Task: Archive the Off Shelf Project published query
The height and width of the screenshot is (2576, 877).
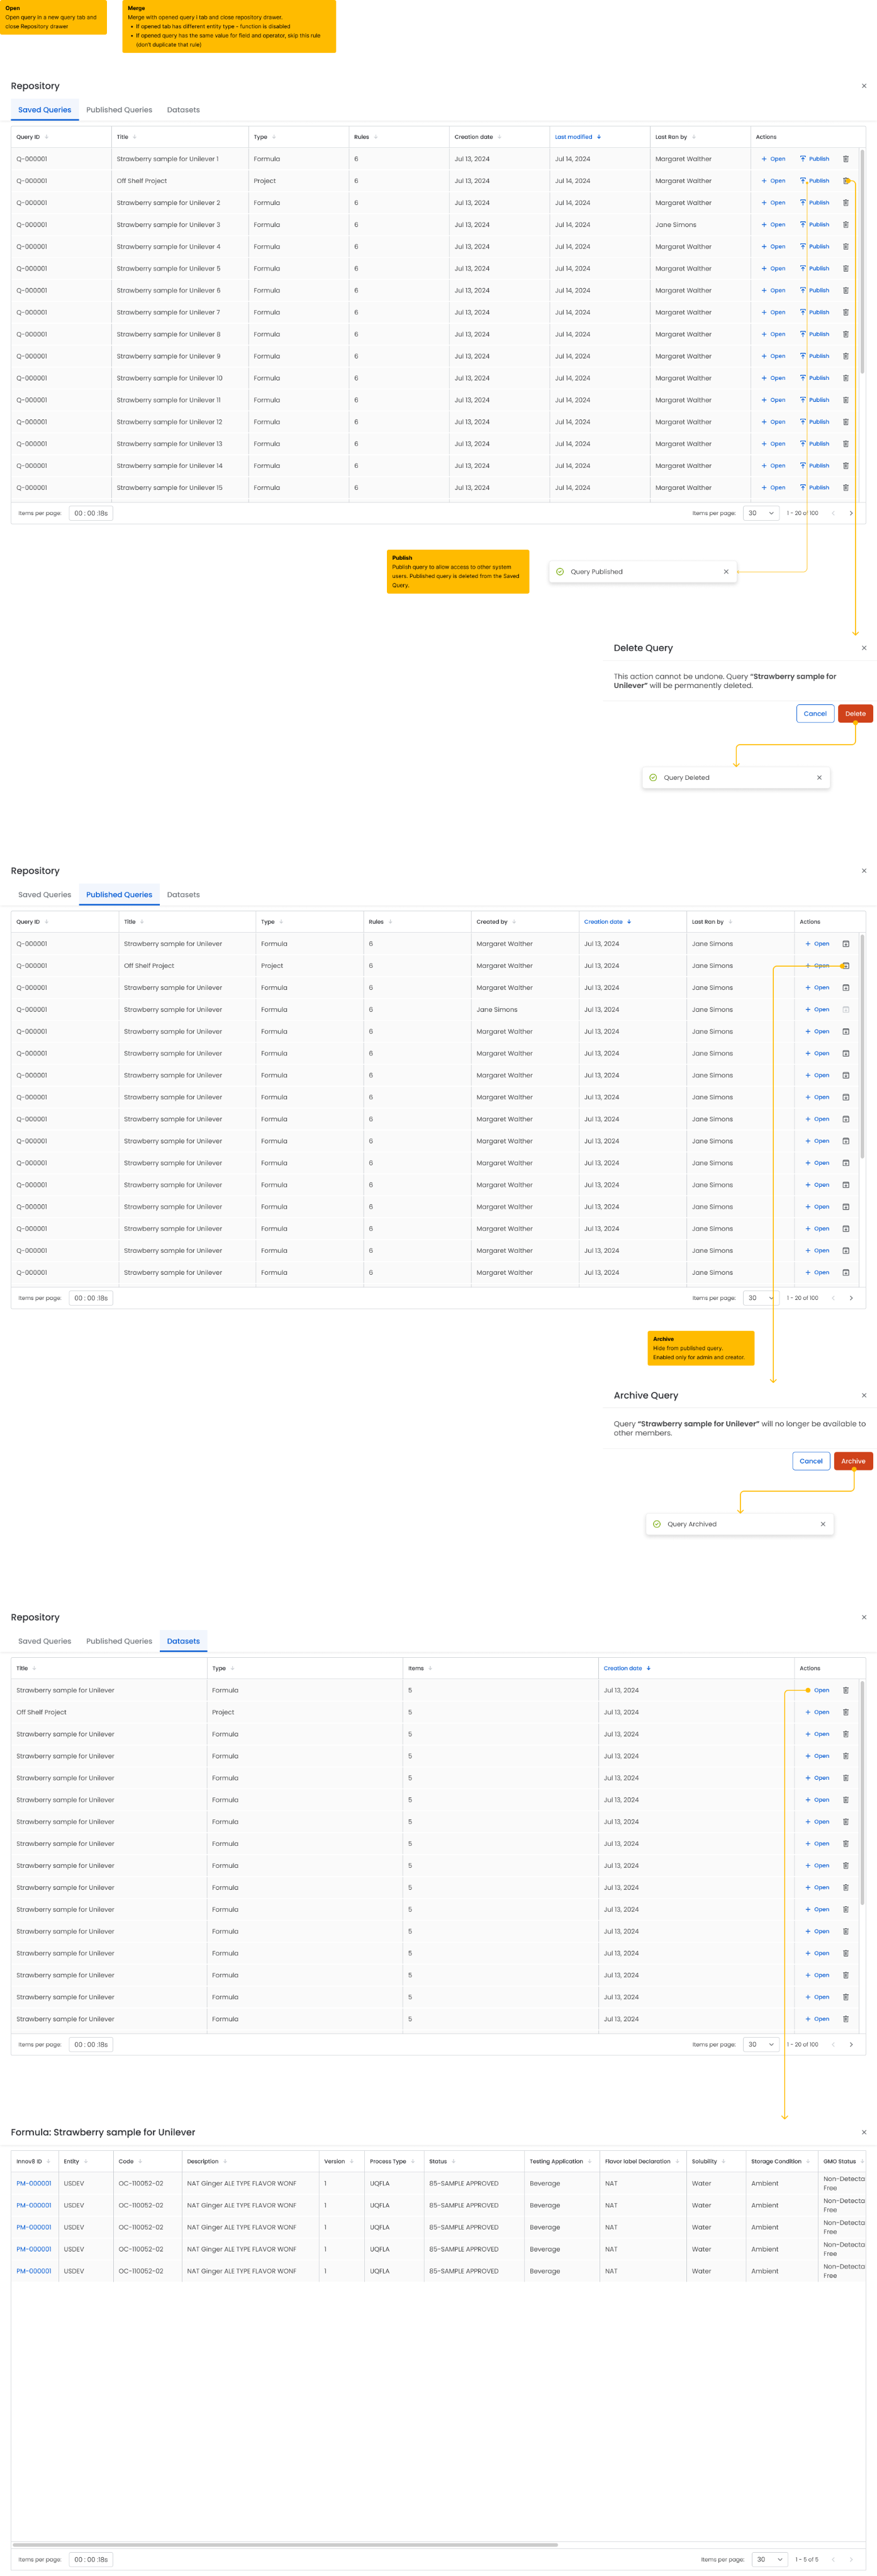Action: coord(845,966)
